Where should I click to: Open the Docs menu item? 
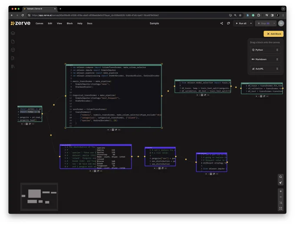pyautogui.click(x=89, y=23)
